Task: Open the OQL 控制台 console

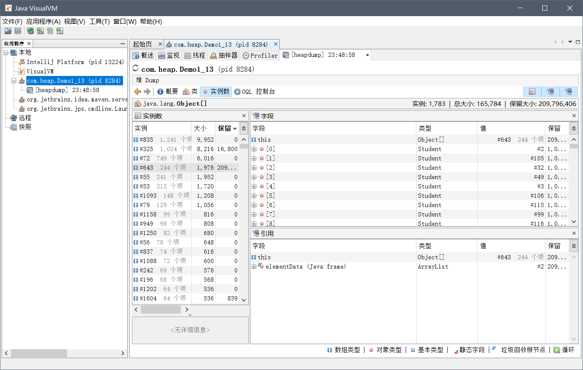Action: 255,91
